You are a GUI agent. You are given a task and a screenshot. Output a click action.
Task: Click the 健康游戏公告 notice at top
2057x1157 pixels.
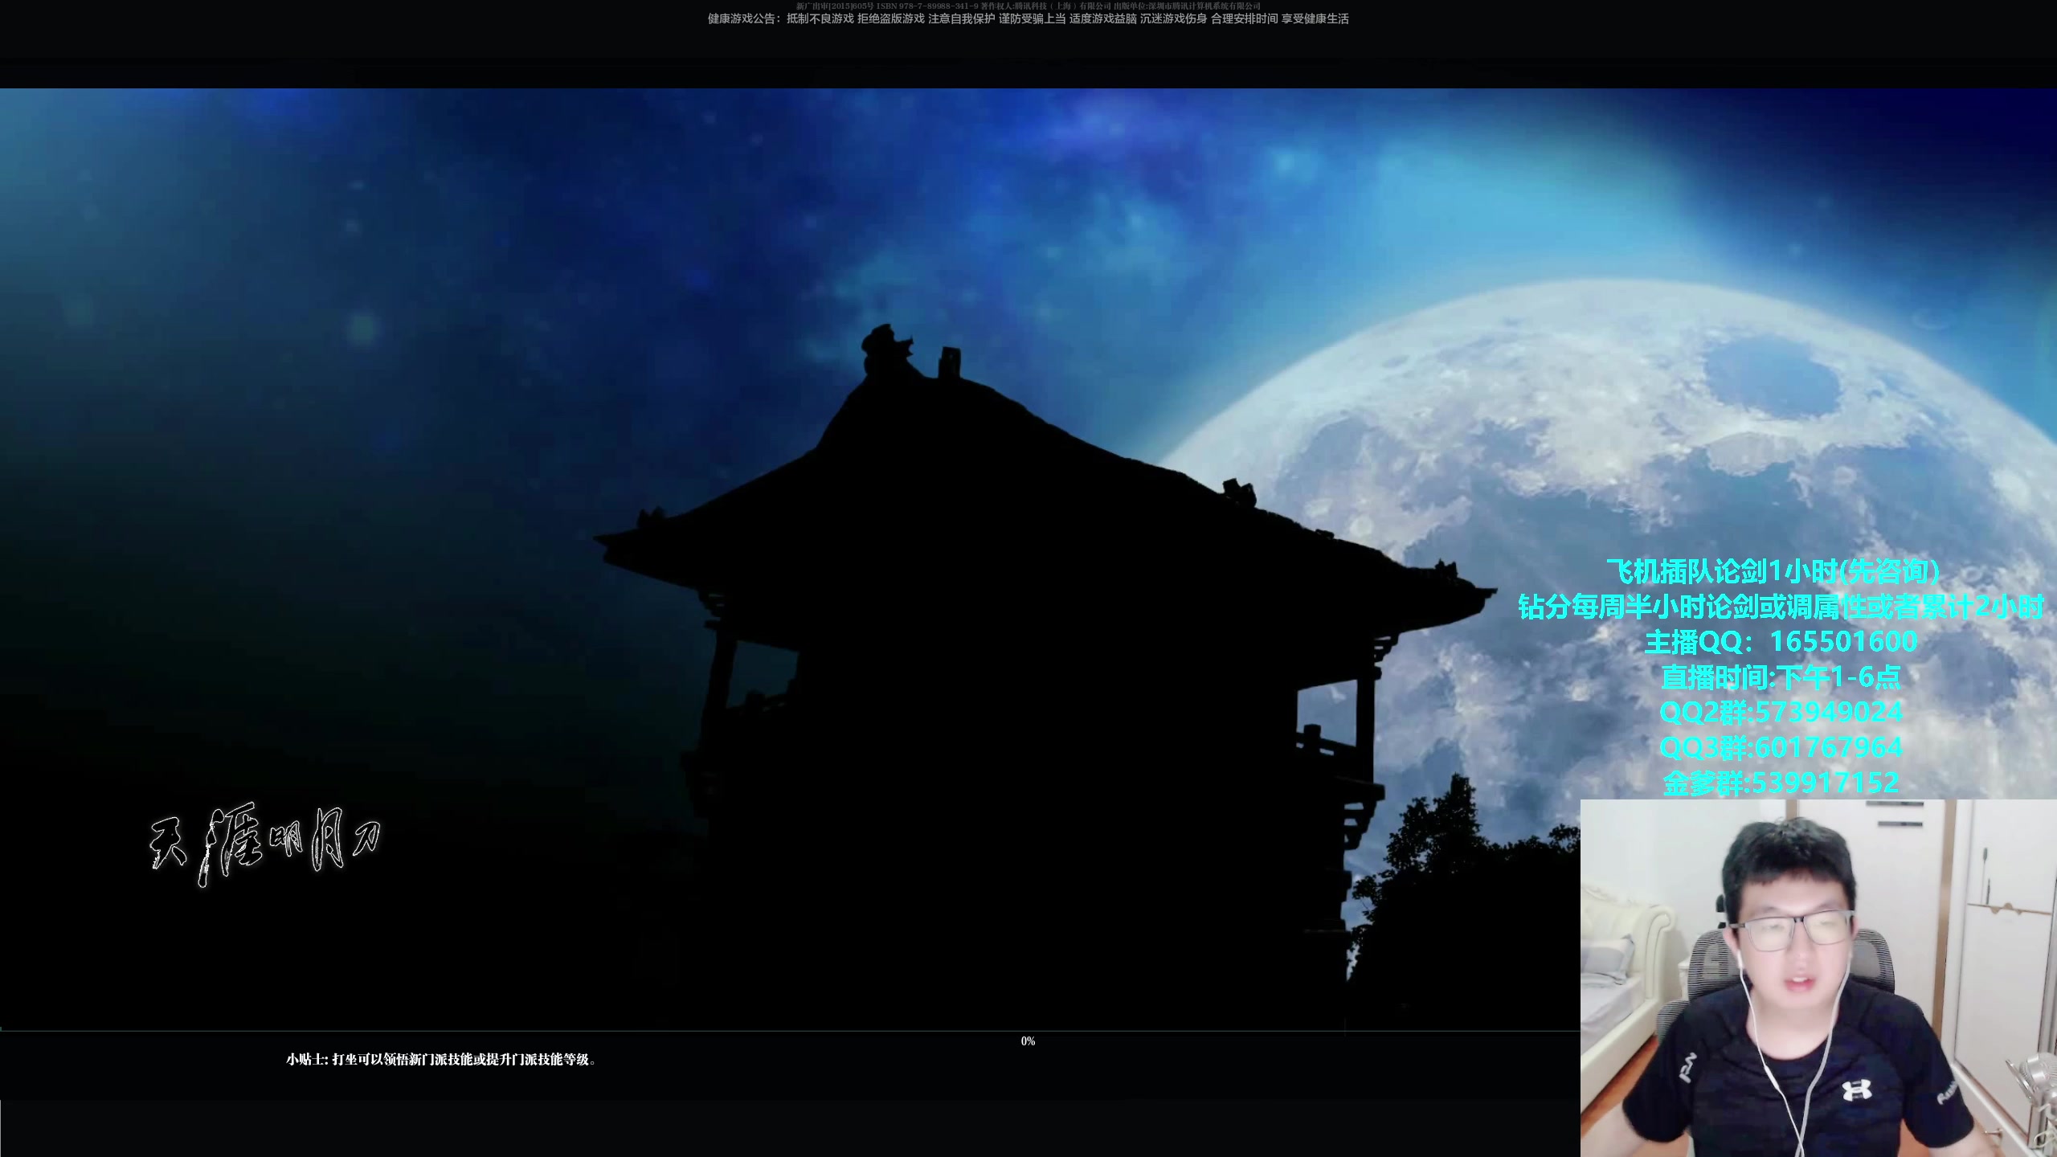click(1028, 18)
